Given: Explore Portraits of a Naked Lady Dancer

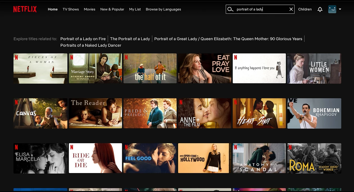Looking at the screenshot, I should (x=91, y=45).
